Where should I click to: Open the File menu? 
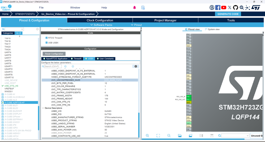click(41, 8)
